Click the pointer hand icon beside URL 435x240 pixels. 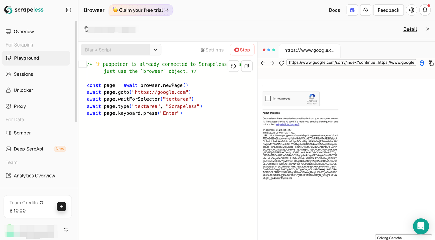point(431,63)
